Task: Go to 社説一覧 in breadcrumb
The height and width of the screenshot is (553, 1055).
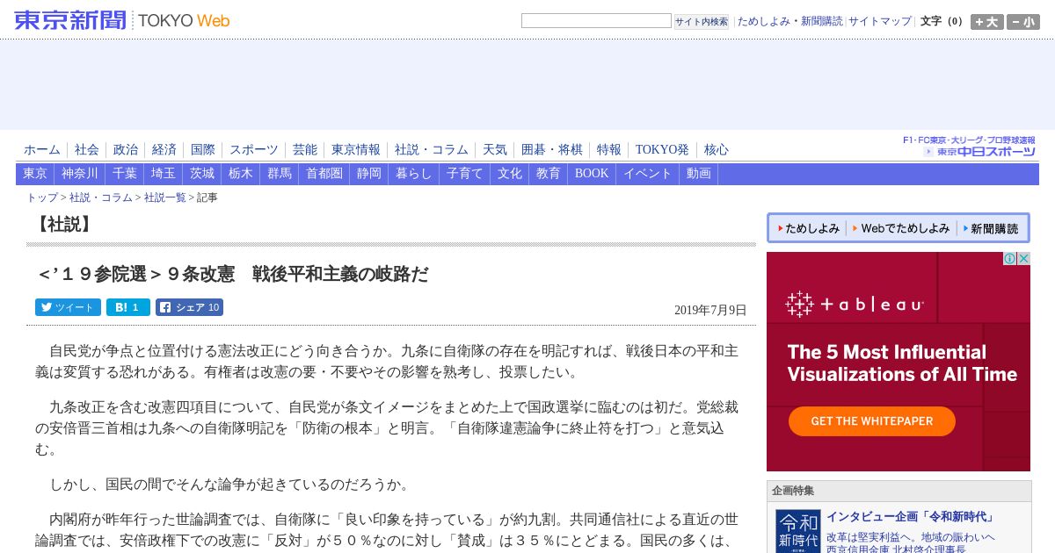Action: (x=165, y=198)
